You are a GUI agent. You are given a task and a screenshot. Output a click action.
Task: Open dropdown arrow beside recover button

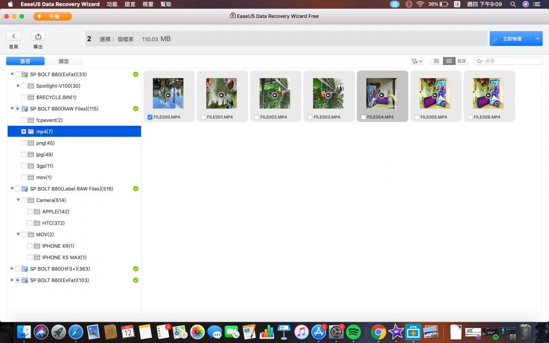[x=538, y=39]
